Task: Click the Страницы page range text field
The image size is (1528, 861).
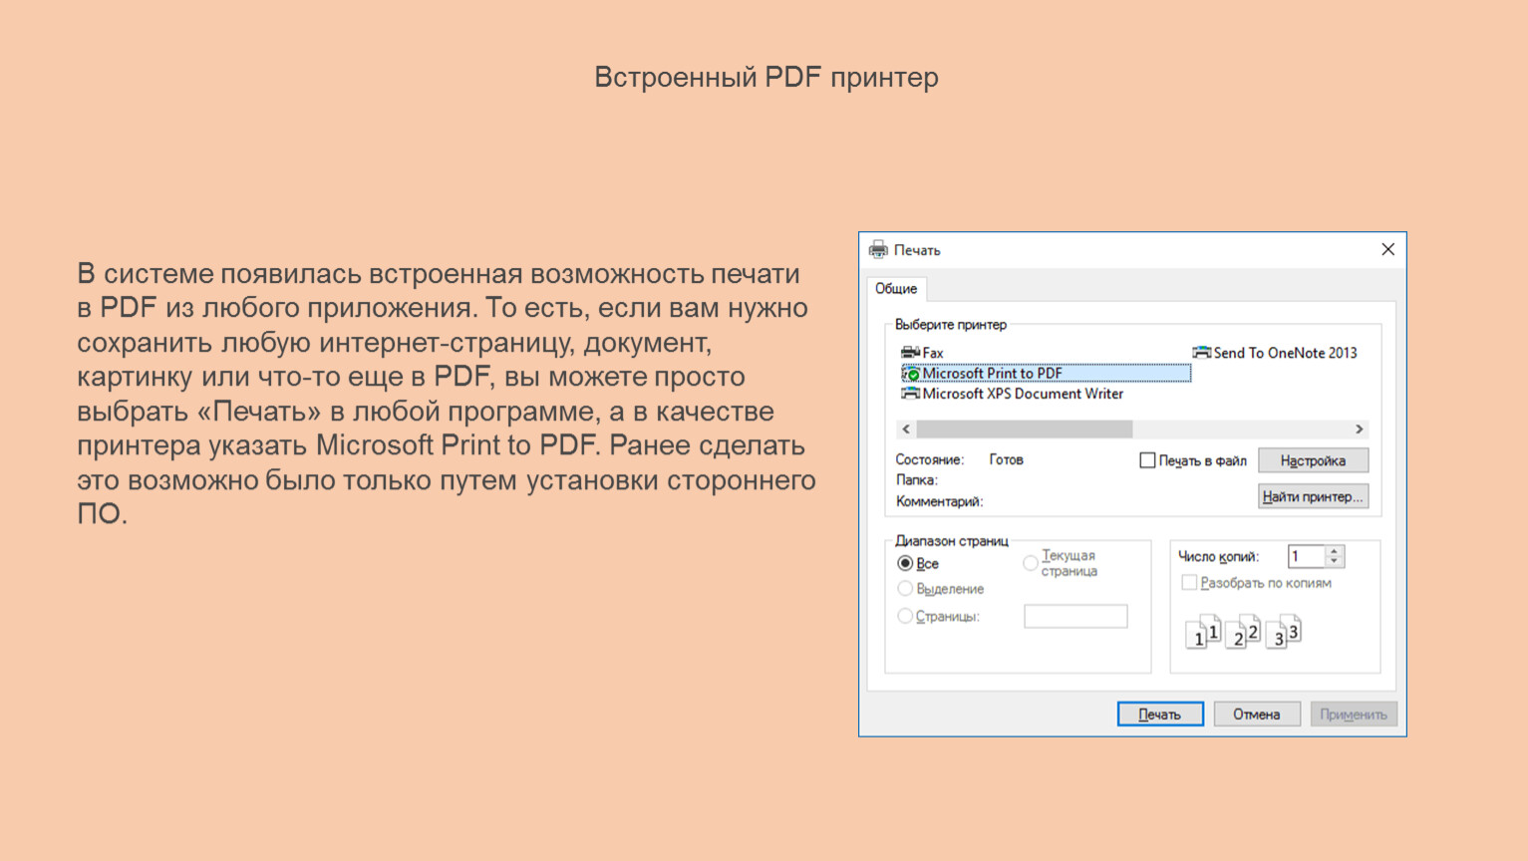Action: coord(1075,616)
